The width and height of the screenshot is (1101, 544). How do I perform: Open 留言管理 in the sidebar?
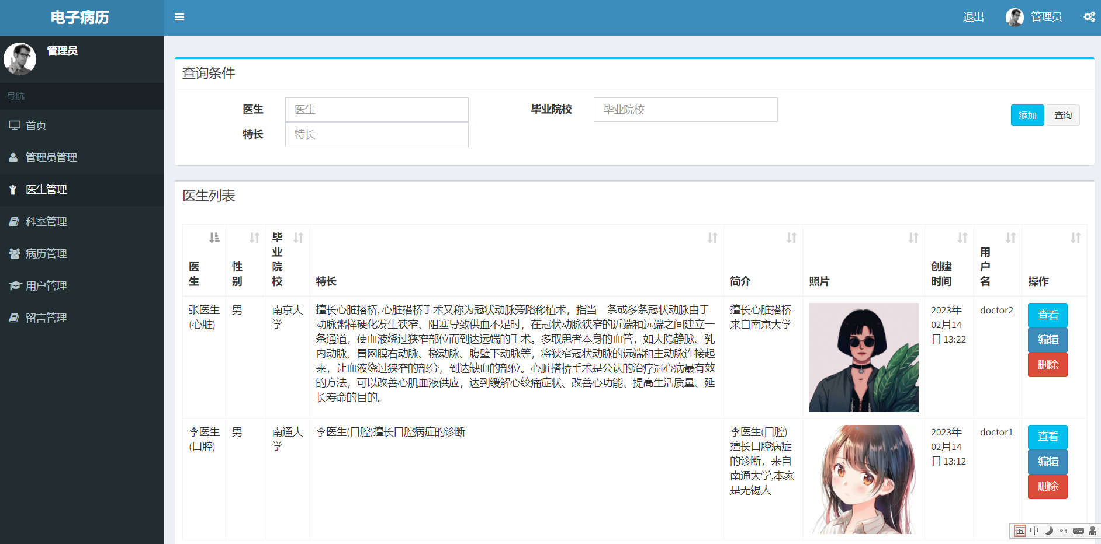pyautogui.click(x=82, y=318)
